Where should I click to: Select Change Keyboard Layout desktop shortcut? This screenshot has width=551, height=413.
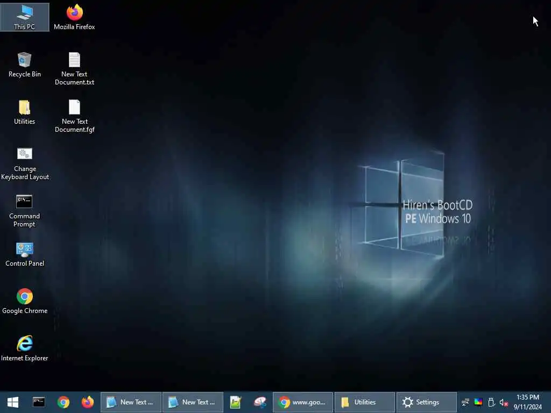pos(25,164)
